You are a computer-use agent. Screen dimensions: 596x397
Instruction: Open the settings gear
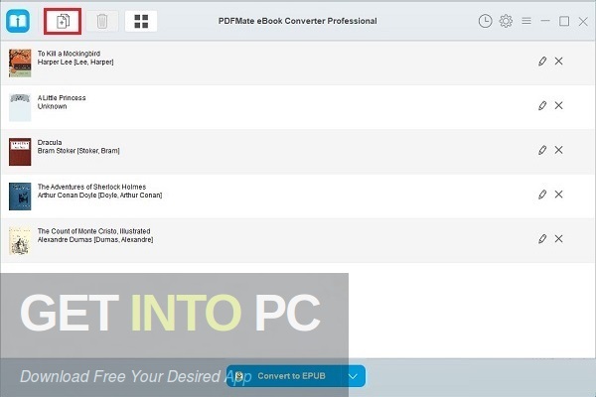coord(506,21)
